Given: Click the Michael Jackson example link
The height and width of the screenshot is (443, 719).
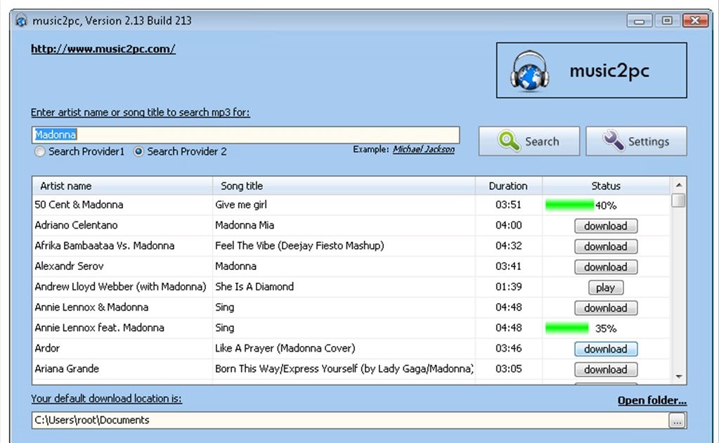Looking at the screenshot, I should (x=423, y=149).
